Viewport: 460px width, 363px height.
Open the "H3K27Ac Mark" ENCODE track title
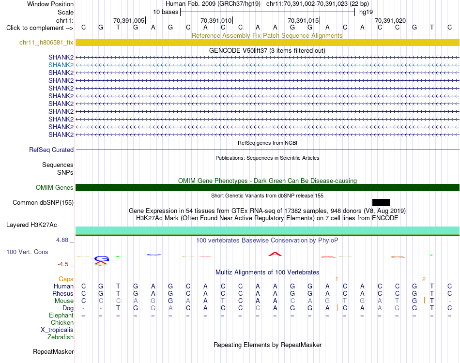(x=267, y=218)
